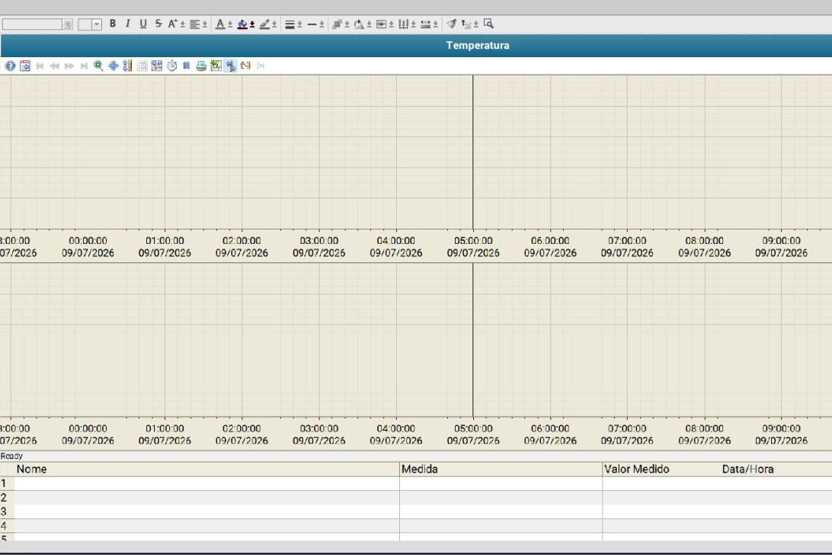Select the blue four-arrow pan tool
The height and width of the screenshot is (555, 832).
113,66
